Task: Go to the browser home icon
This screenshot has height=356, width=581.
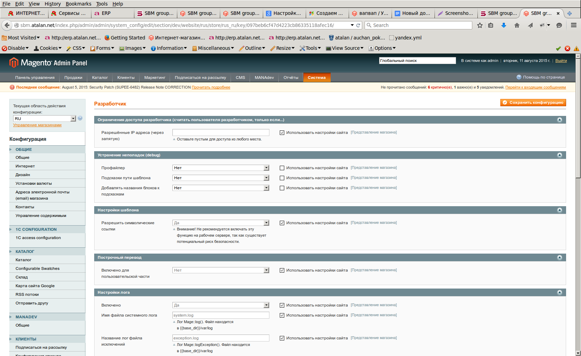Action: [517, 25]
